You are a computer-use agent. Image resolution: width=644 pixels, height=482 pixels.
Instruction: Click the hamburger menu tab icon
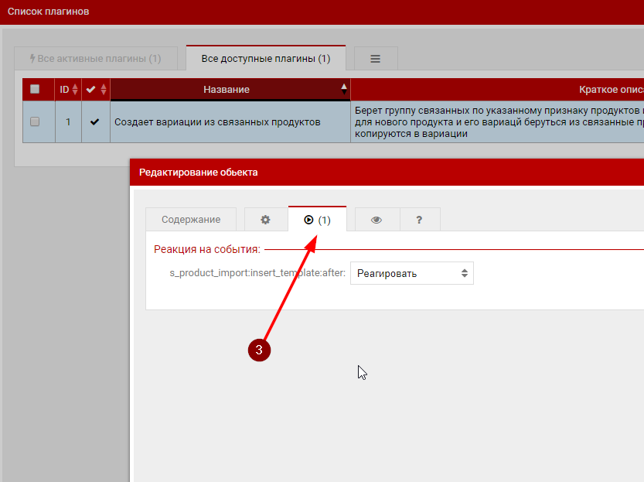376,59
